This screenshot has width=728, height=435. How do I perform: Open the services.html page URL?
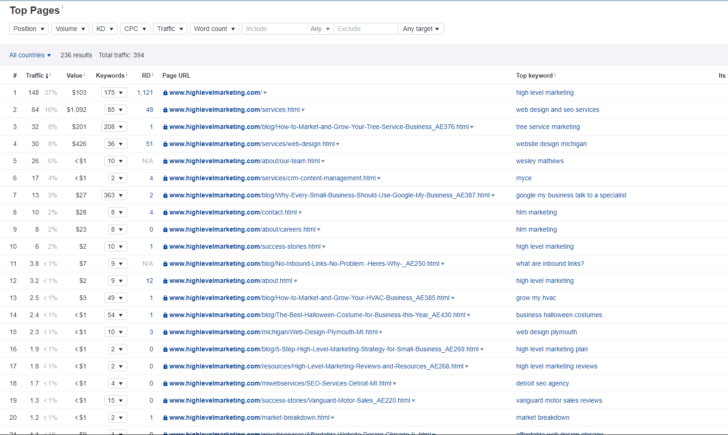[234, 110]
